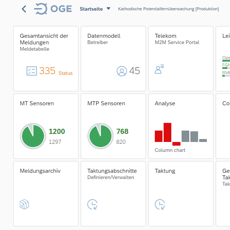This screenshot has width=230, height=230.
Task: Click the orange Status label
Action: (65, 73)
